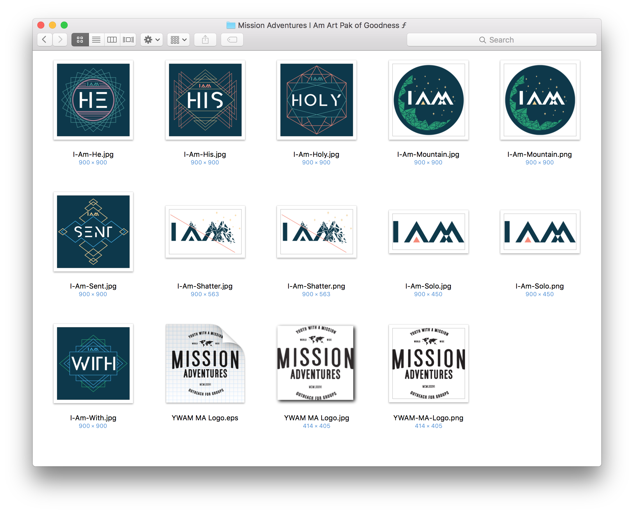Switch to list view
The image size is (634, 513).
click(96, 39)
